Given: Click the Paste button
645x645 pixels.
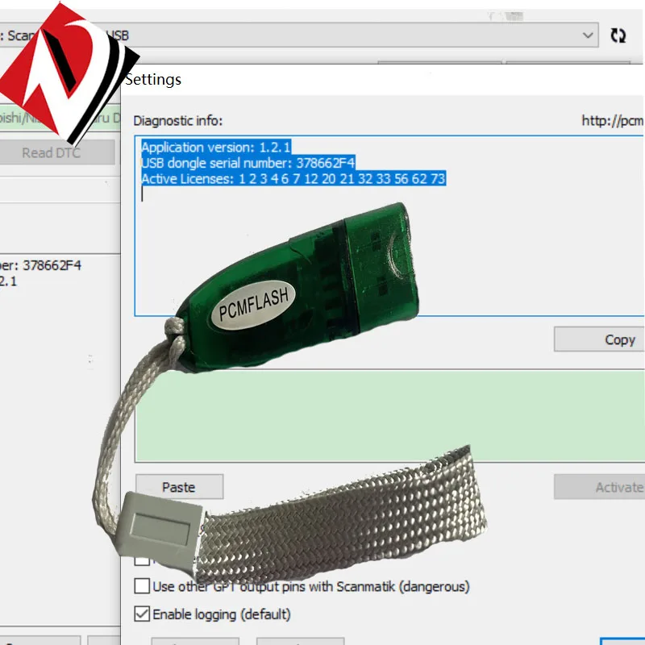Looking at the screenshot, I should (179, 487).
